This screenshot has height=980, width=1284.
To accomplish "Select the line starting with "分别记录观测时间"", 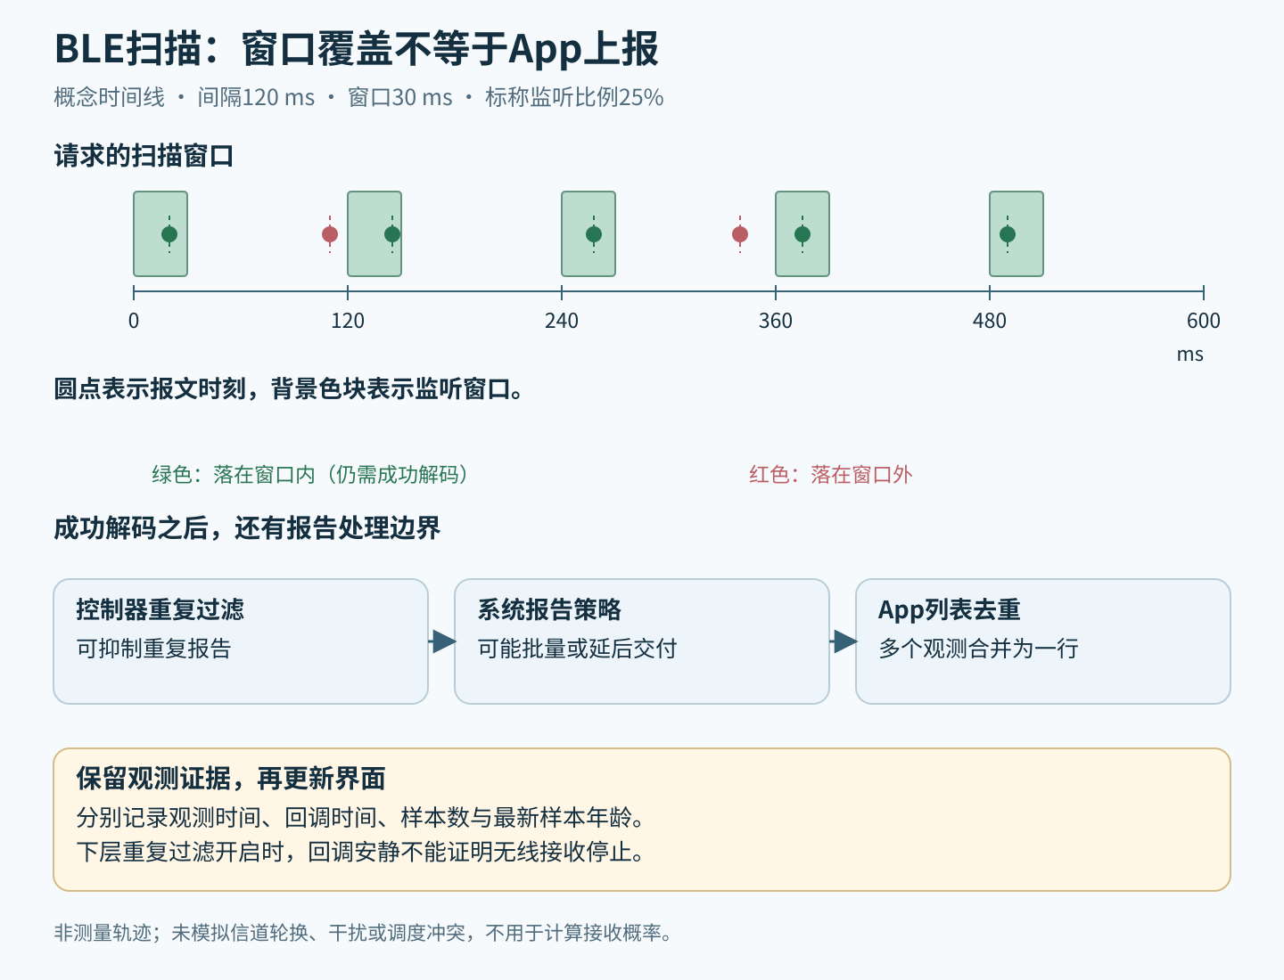I will click(x=361, y=817).
